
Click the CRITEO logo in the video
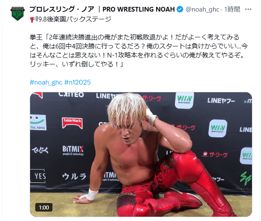[x=71, y=94]
